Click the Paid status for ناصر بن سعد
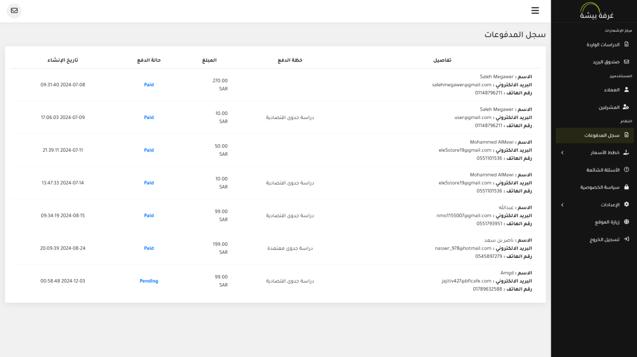Viewport: 637px width, 357px height. (149, 248)
